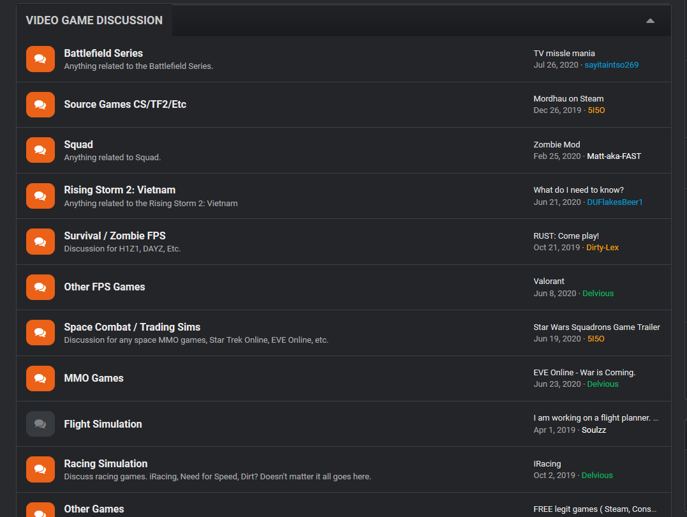The height and width of the screenshot is (517, 687).
Task: Click the Source Games CS/TF2/Etc forum icon
Action: [40, 105]
